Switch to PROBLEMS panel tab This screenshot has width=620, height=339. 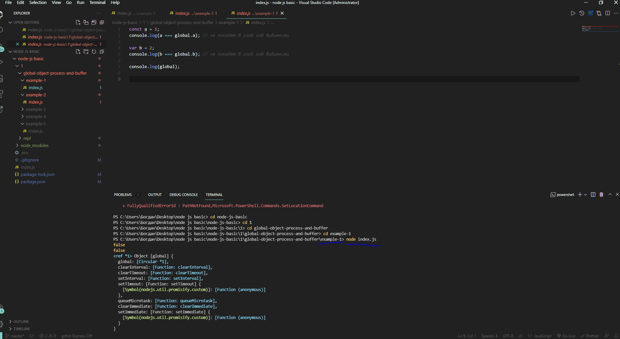(123, 195)
